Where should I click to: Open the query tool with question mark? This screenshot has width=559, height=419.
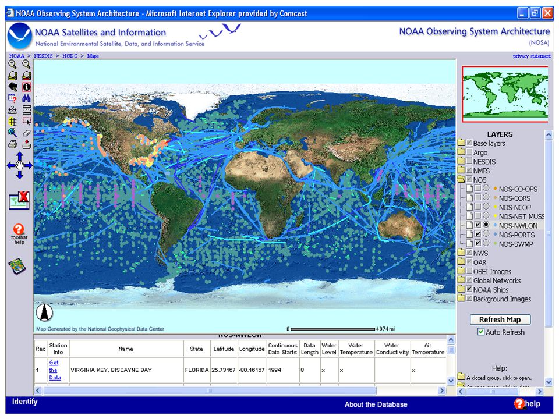tap(12, 98)
